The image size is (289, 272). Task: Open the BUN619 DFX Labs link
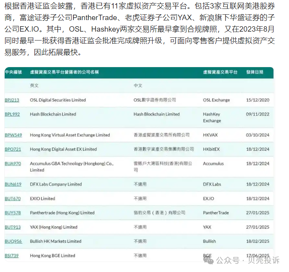click(x=13, y=184)
